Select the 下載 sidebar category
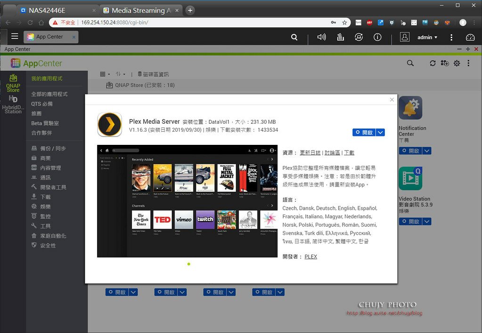 click(x=41, y=197)
